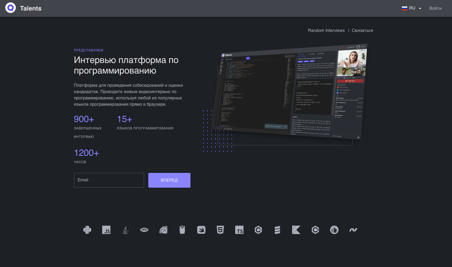The height and width of the screenshot is (267, 452).
Task: Open the Связаться link
Action: 362,30
